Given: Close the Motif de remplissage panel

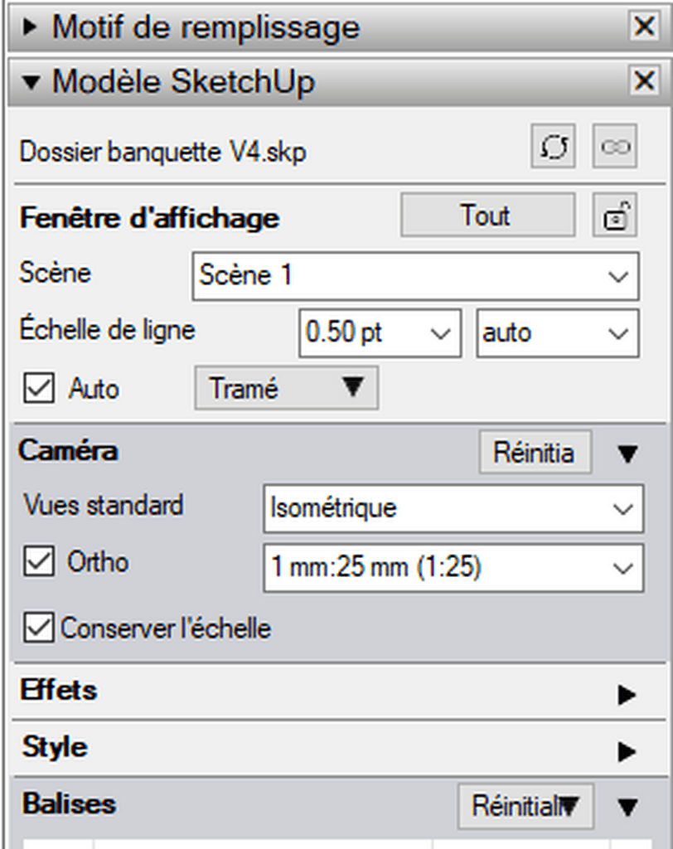Looking at the screenshot, I should coord(644,26).
